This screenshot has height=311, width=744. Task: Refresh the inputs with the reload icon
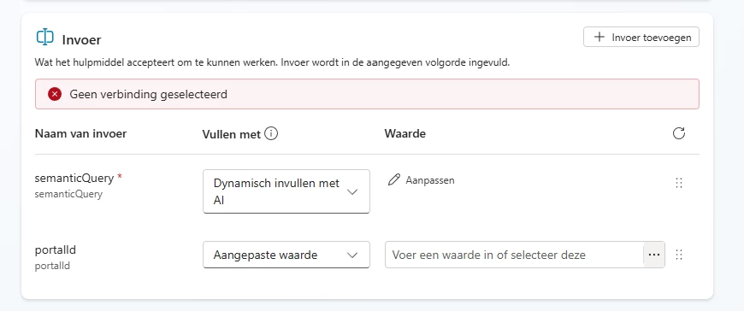click(x=679, y=133)
